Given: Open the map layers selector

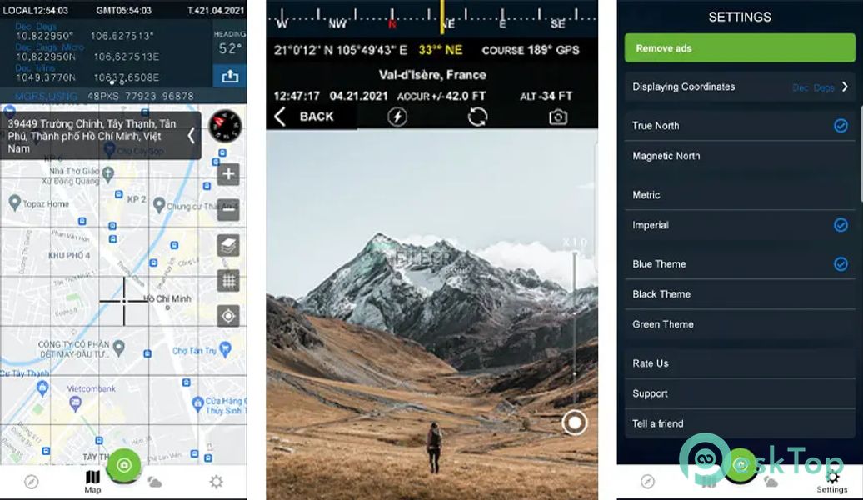Looking at the screenshot, I should tap(228, 246).
